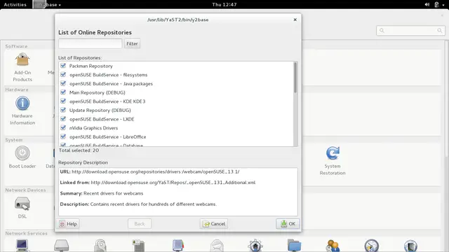Click the Cancel button

(x=214, y=224)
